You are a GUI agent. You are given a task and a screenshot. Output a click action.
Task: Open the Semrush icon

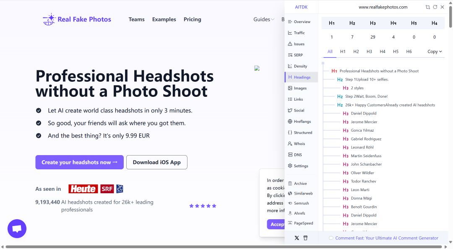tap(290, 203)
